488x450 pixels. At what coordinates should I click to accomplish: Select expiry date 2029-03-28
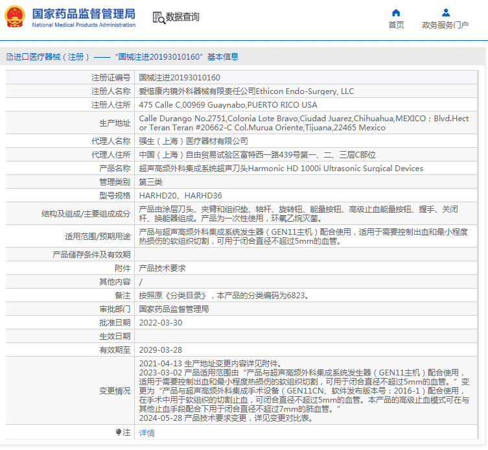click(x=161, y=350)
